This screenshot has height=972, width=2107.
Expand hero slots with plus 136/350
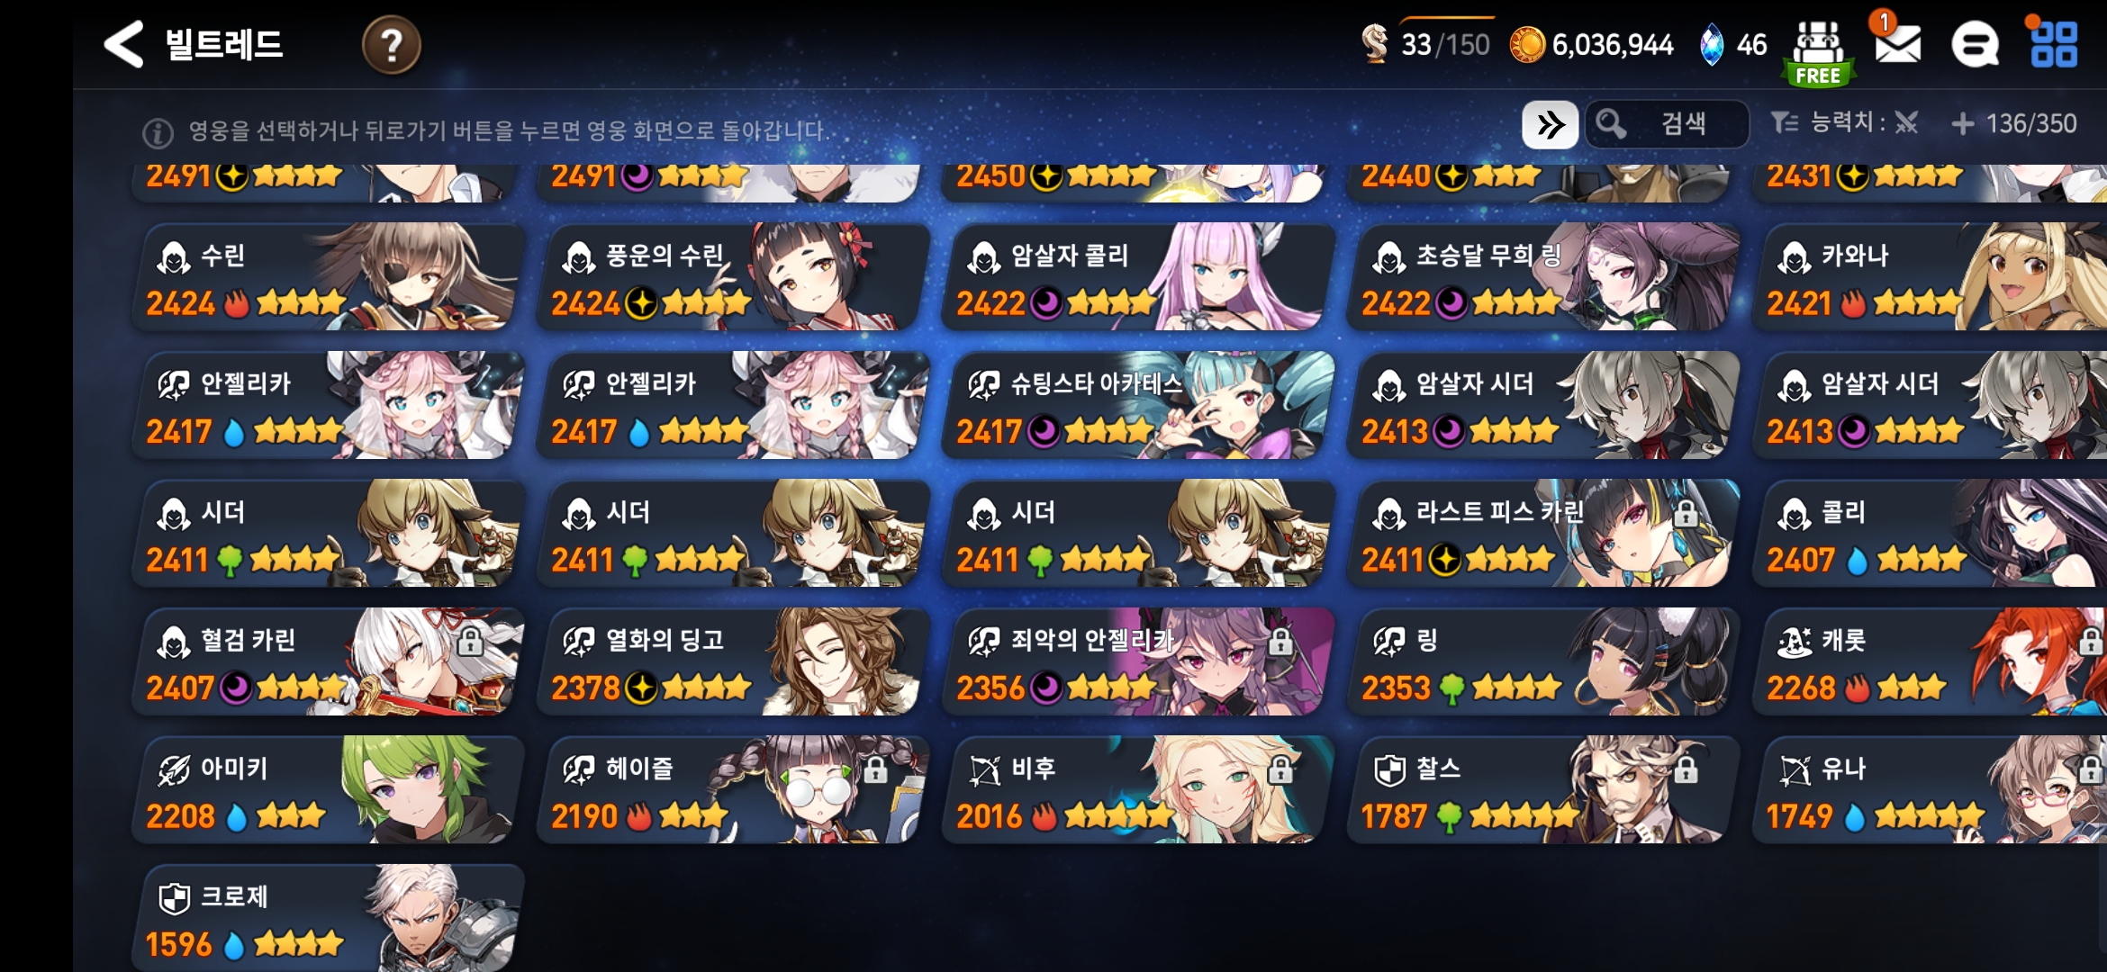2014,123
